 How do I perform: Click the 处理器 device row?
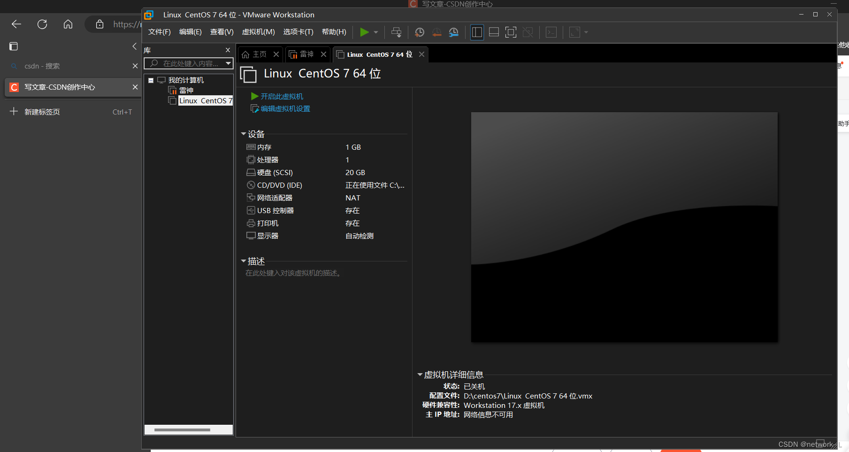[326, 160]
